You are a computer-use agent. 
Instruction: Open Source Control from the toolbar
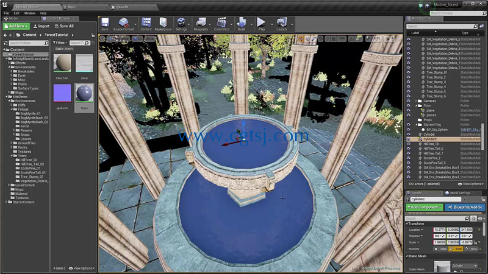pos(123,24)
